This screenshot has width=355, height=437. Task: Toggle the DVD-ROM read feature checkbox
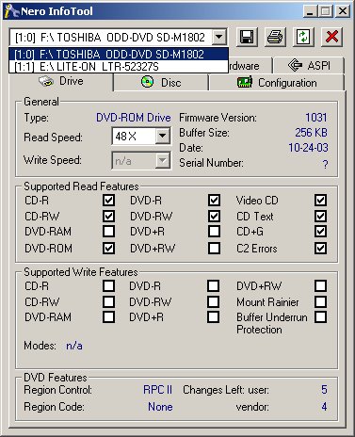108,248
